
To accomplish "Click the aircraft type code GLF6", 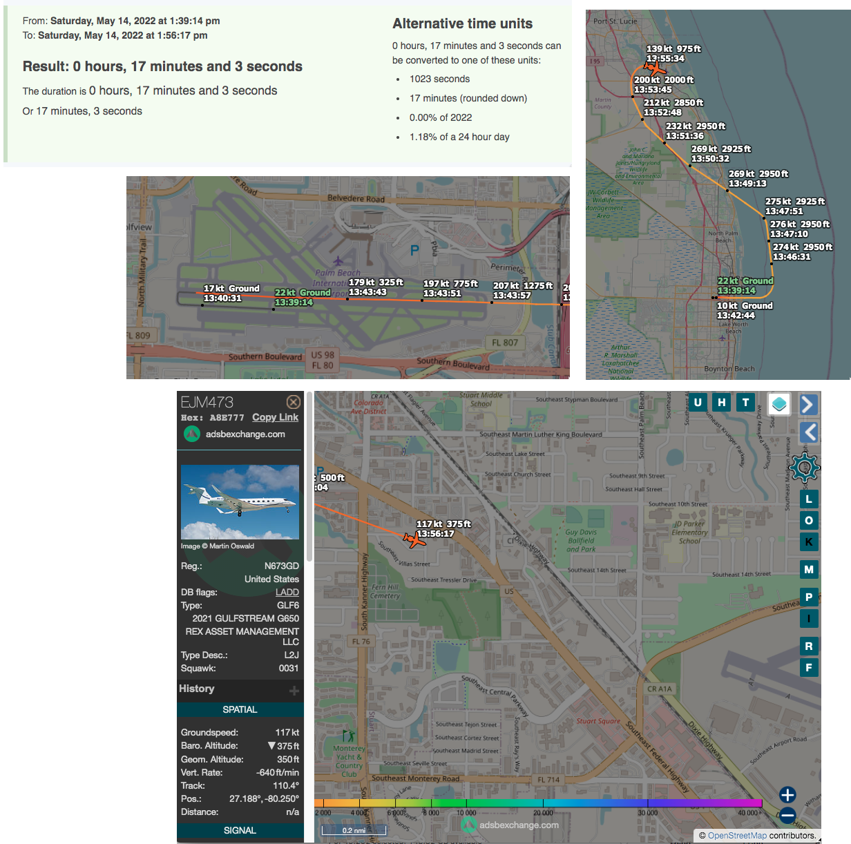I will point(288,605).
